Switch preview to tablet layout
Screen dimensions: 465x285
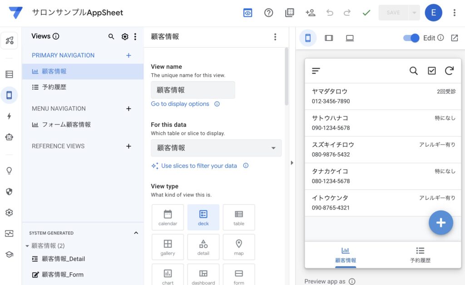click(329, 38)
